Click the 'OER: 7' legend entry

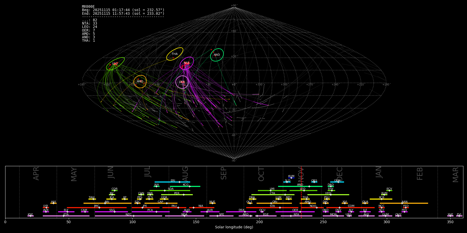[88, 31]
